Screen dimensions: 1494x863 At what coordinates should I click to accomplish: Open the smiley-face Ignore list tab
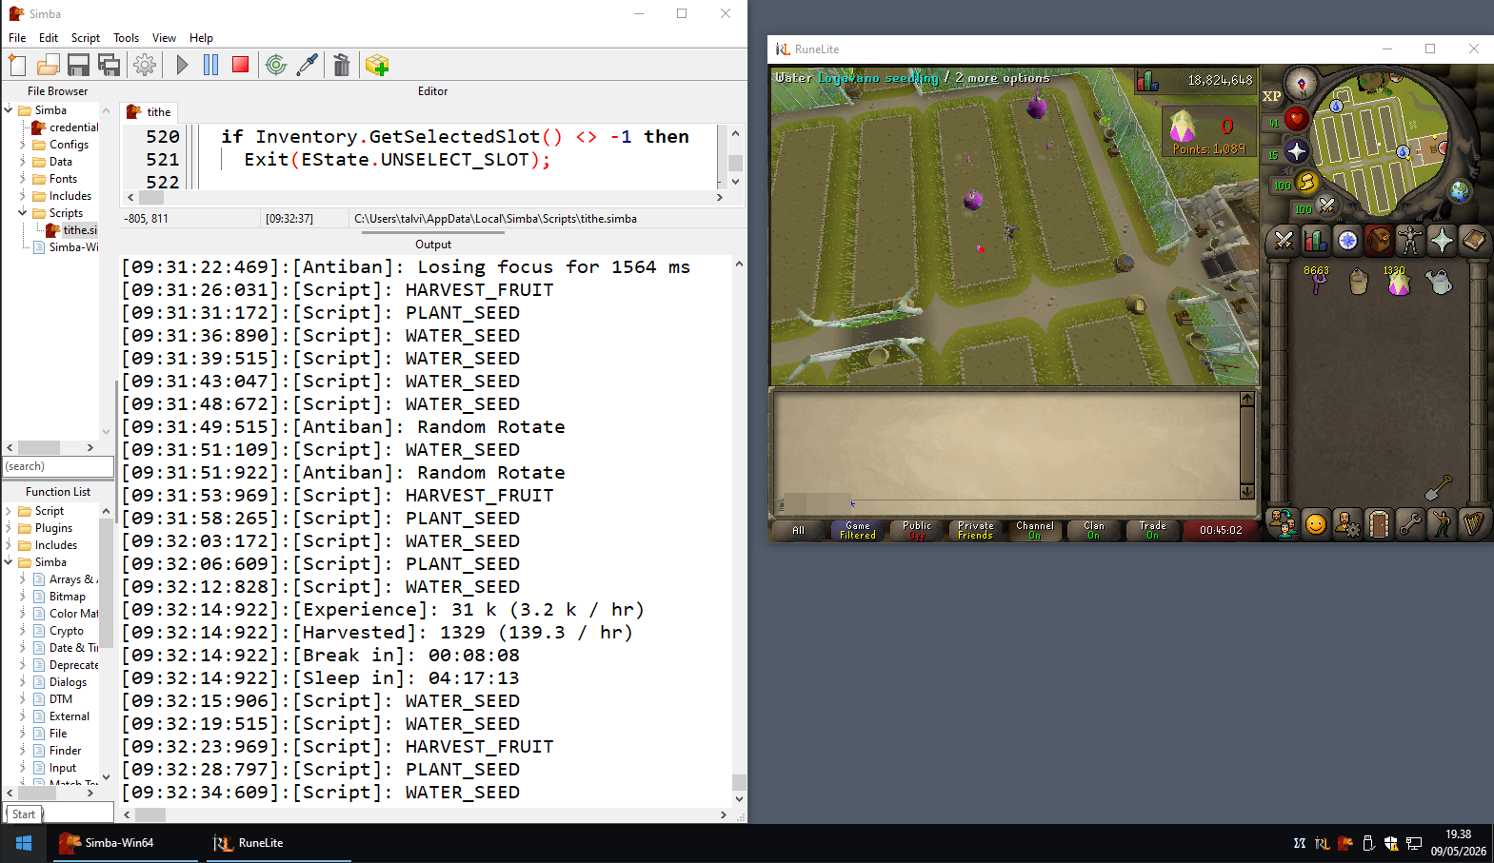(x=1315, y=524)
